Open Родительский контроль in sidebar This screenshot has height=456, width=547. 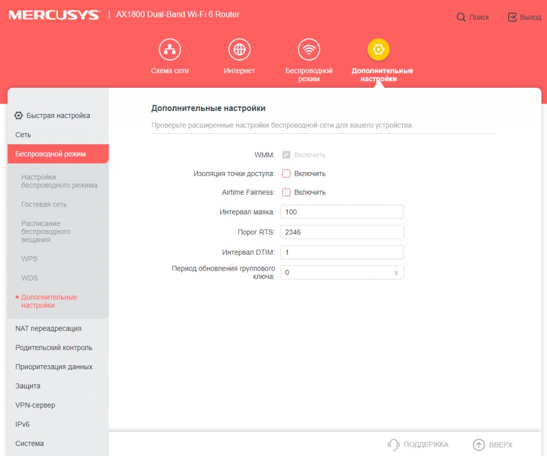pyautogui.click(x=54, y=348)
